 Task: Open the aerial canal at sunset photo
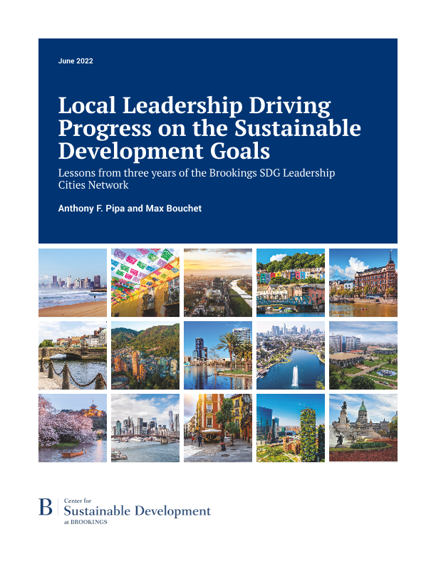[x=218, y=283]
